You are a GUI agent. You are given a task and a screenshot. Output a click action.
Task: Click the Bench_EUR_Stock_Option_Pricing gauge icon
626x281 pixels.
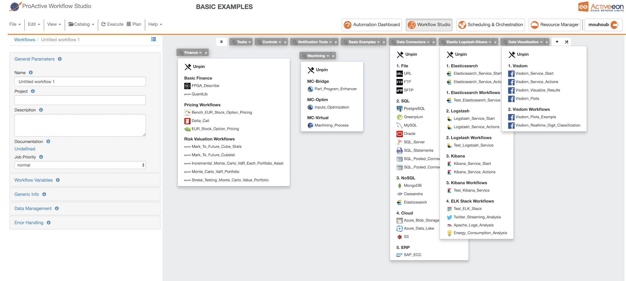[187, 112]
